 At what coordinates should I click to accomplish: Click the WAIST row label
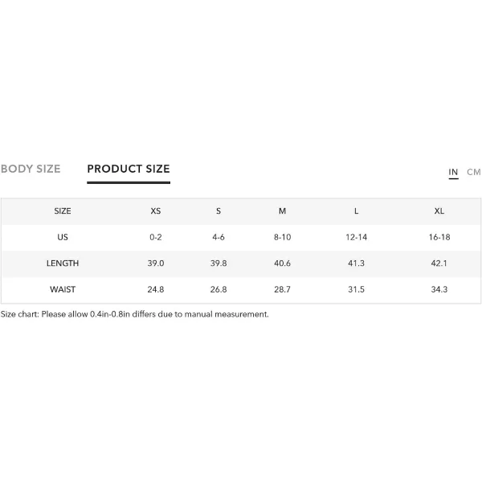(x=63, y=289)
